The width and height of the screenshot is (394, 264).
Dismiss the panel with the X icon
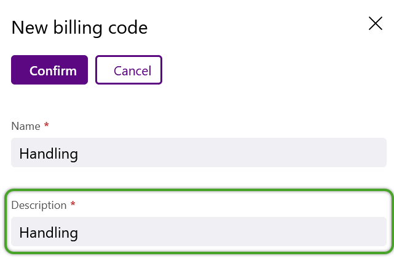376,23
